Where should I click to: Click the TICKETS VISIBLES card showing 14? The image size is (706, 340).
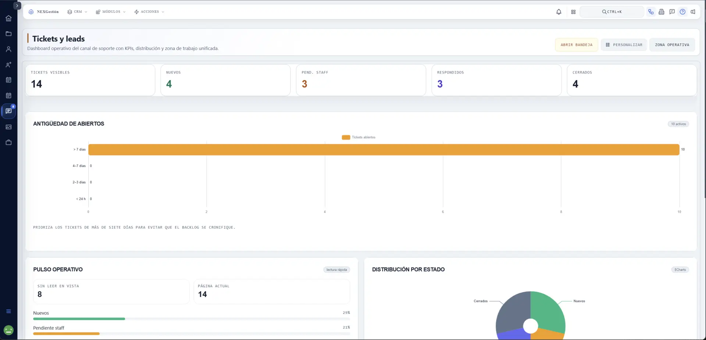pos(90,80)
